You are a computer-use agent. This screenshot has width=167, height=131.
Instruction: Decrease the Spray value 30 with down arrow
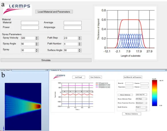coord(37,51)
